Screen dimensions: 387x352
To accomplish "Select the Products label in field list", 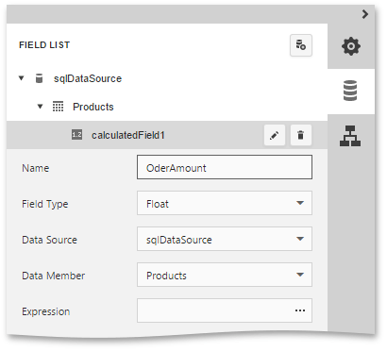I will (x=93, y=107).
